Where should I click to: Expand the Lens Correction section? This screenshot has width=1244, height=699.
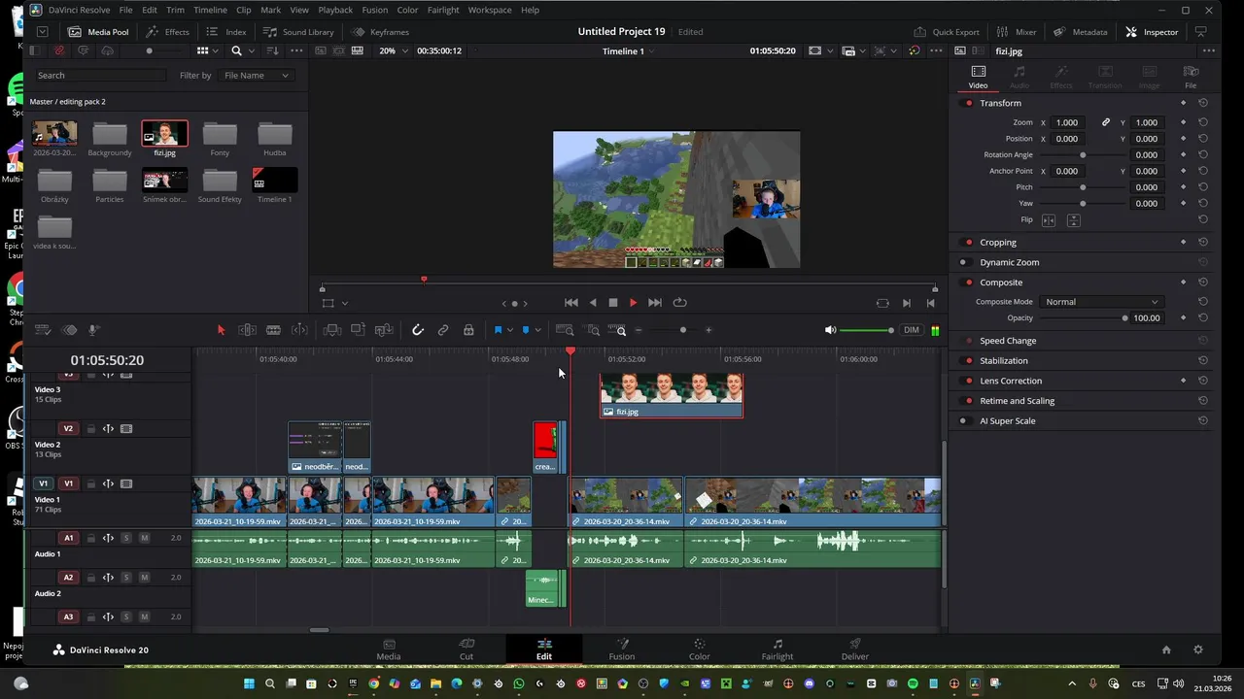click(1011, 381)
